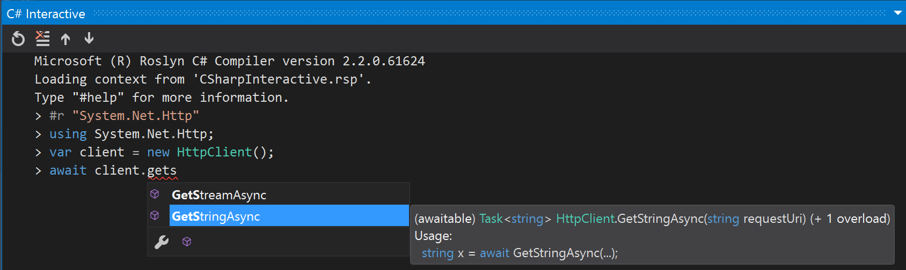Toggle the method cube filter icon
The height and width of the screenshot is (270, 906).
point(187,242)
